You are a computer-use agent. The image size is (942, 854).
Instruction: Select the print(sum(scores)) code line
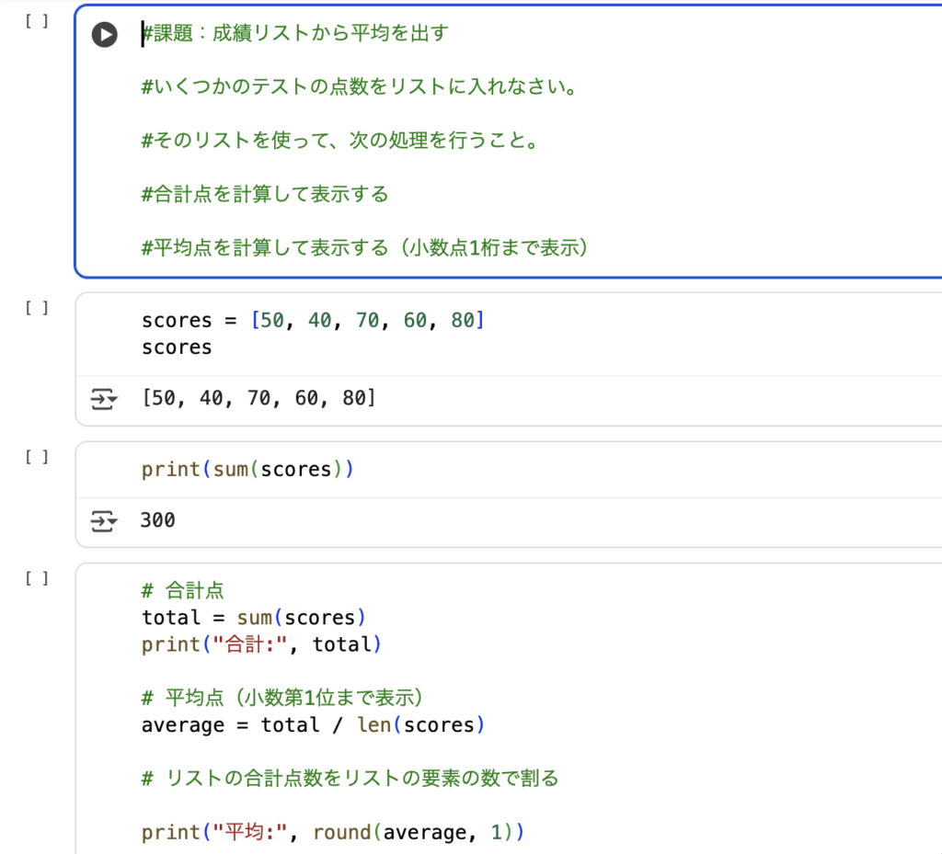(x=247, y=469)
